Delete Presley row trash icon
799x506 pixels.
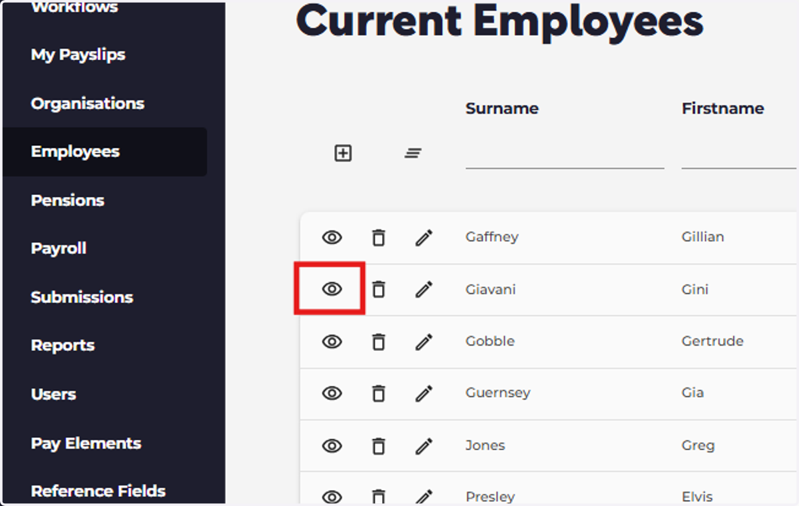(378, 497)
